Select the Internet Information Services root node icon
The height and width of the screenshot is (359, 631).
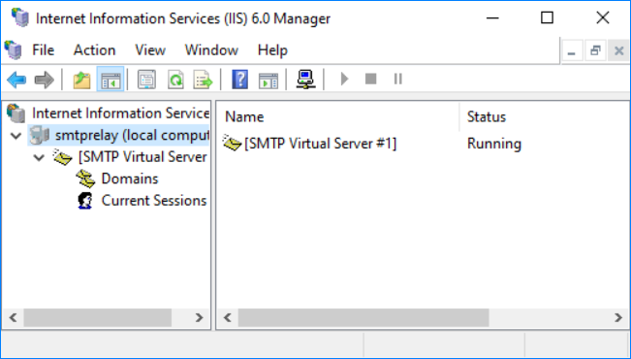pyautogui.click(x=16, y=114)
